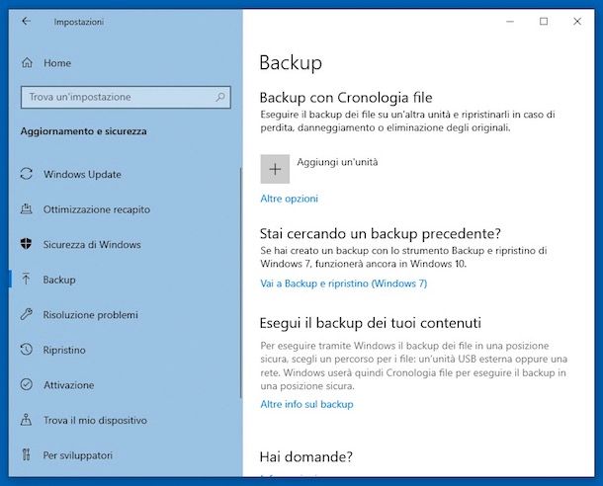This screenshot has height=486, width=603.
Task: Click the Aggiungi un'unità label
Action: click(337, 162)
